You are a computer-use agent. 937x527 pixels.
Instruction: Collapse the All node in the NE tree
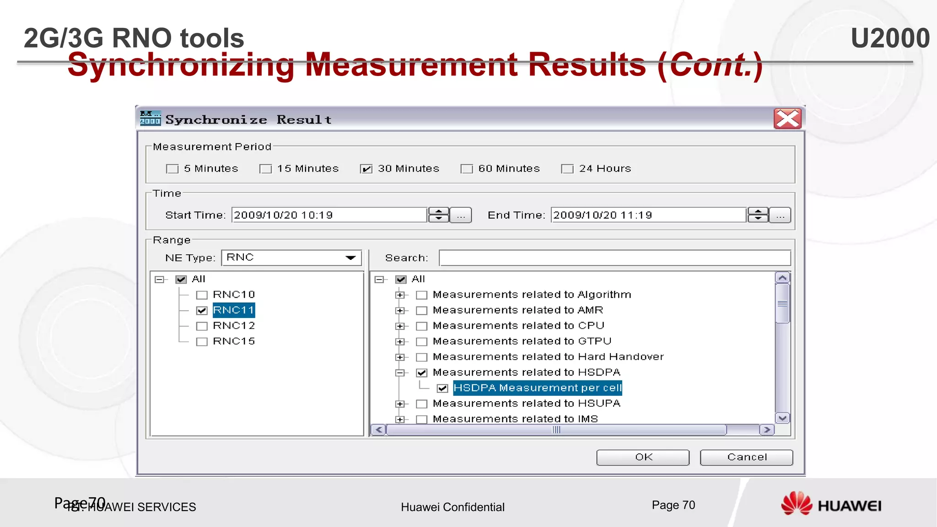pyautogui.click(x=159, y=280)
